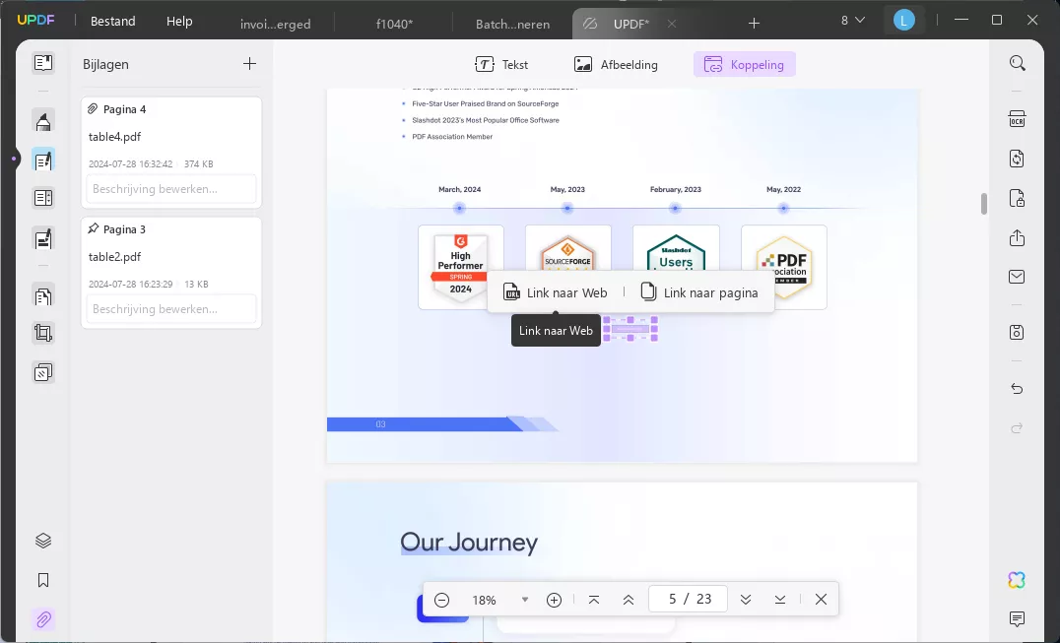The image size is (1060, 643).
Task: Select the table2.pdf attachment
Action: 115,257
